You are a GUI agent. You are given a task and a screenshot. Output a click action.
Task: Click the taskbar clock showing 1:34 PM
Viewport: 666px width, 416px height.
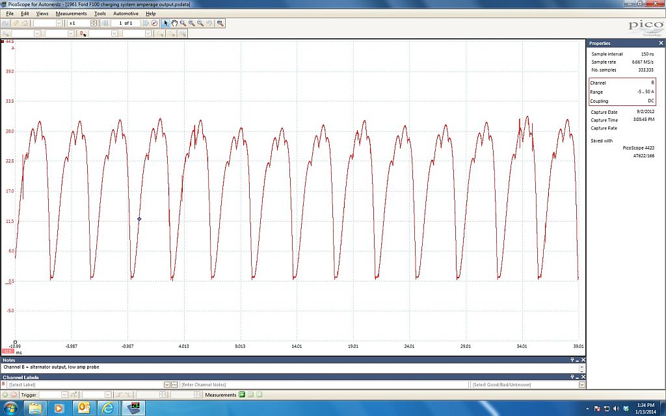point(646,408)
